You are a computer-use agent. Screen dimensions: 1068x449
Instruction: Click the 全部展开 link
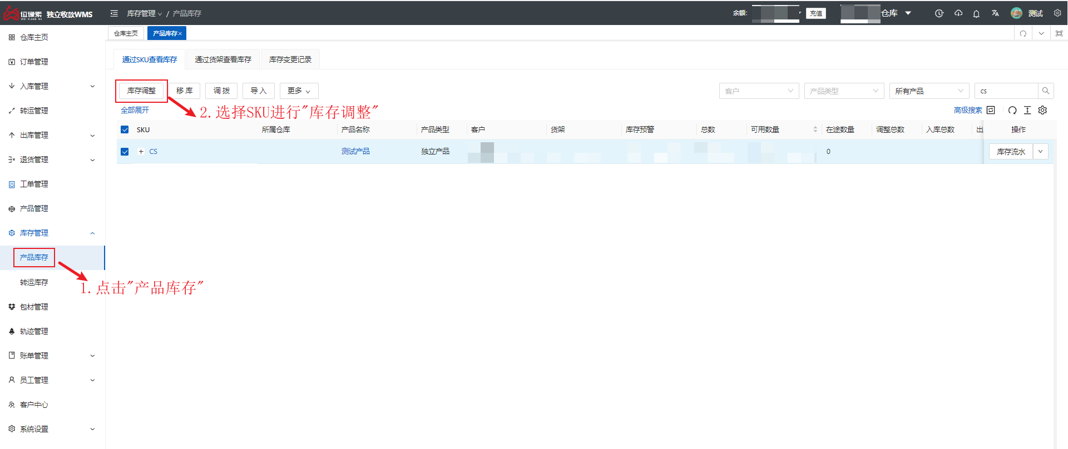(x=135, y=110)
